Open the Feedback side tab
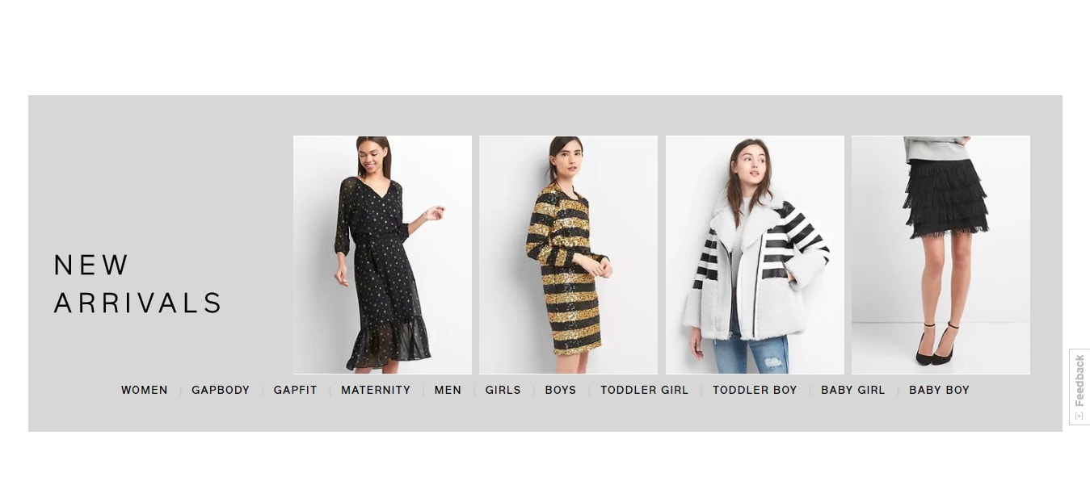 (1079, 387)
